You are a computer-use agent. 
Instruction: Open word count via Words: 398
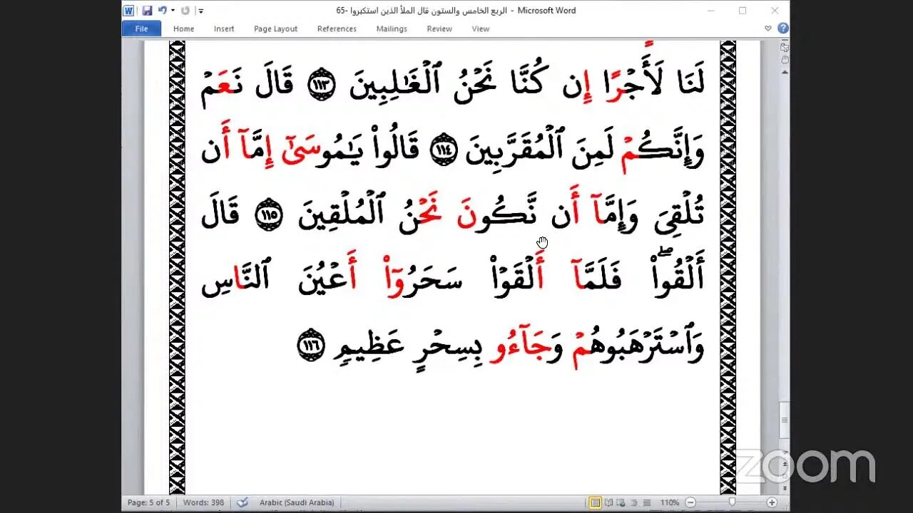coord(203,502)
